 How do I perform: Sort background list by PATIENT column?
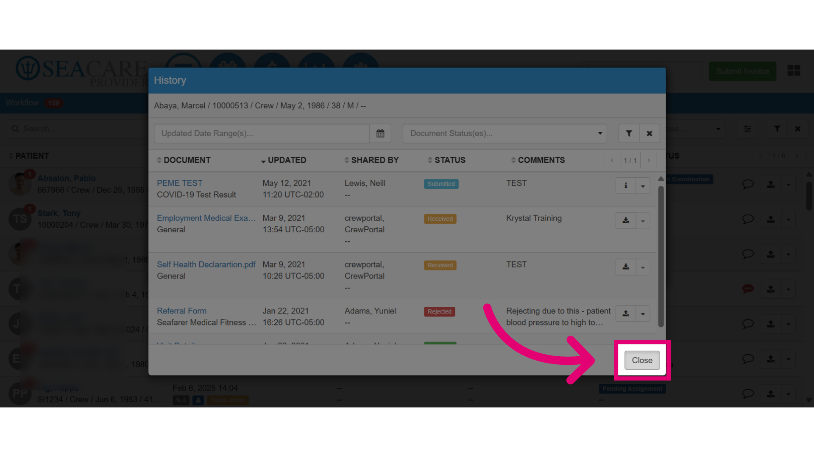(x=28, y=156)
